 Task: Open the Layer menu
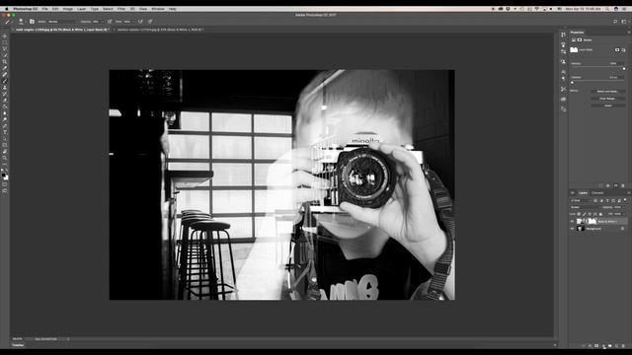point(81,9)
